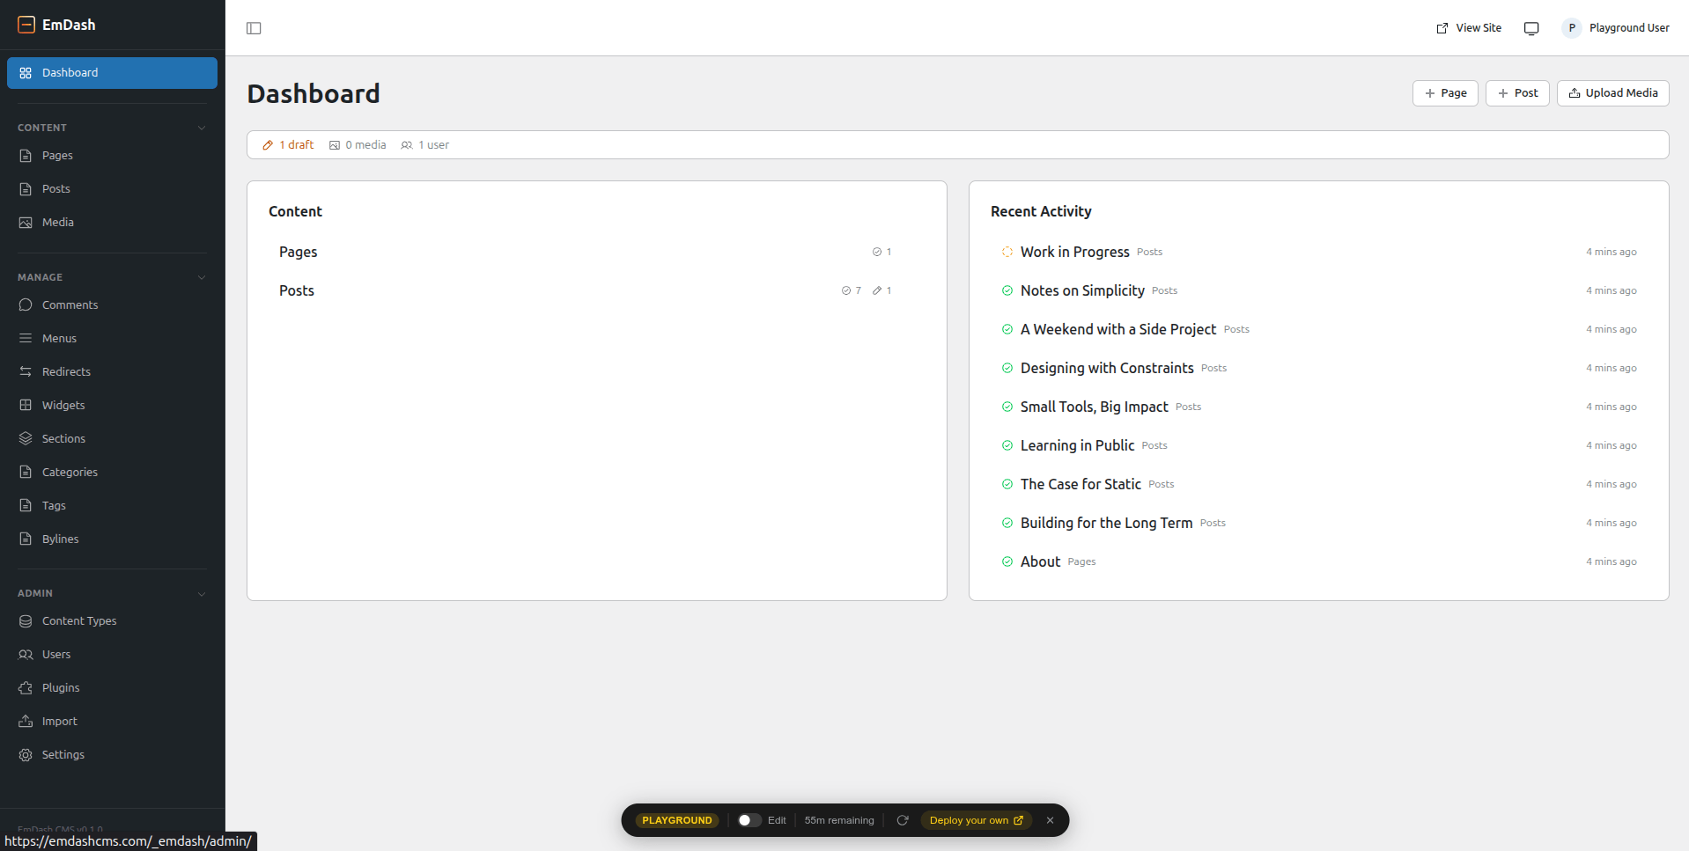Click the monitor icon in header

pos(1531,28)
